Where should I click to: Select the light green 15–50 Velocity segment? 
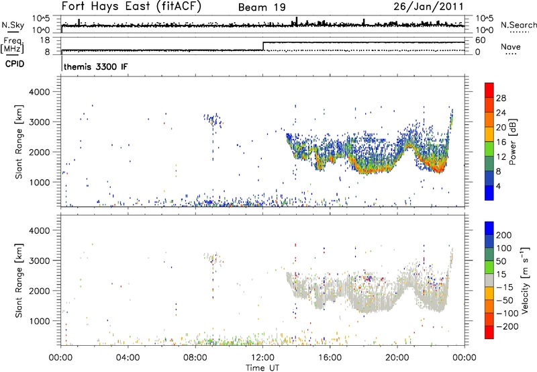point(489,267)
